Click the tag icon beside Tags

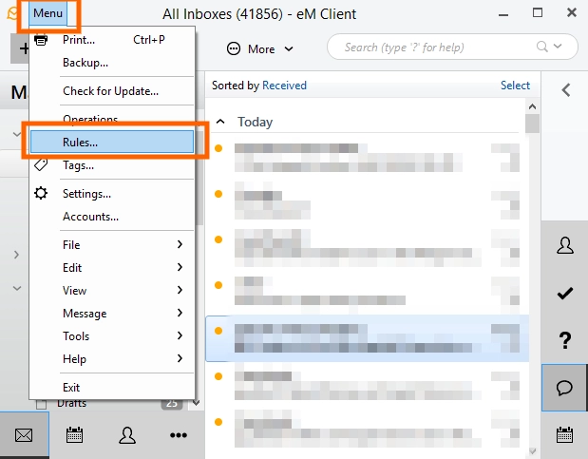(41, 164)
